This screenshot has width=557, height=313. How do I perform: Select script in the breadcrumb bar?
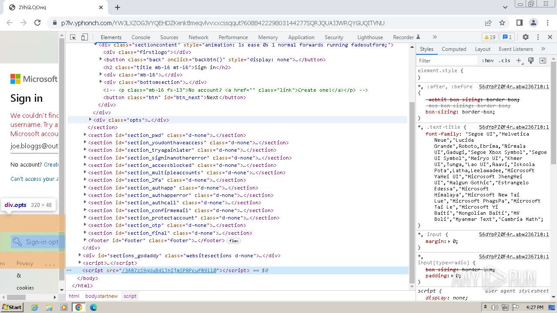130,296
